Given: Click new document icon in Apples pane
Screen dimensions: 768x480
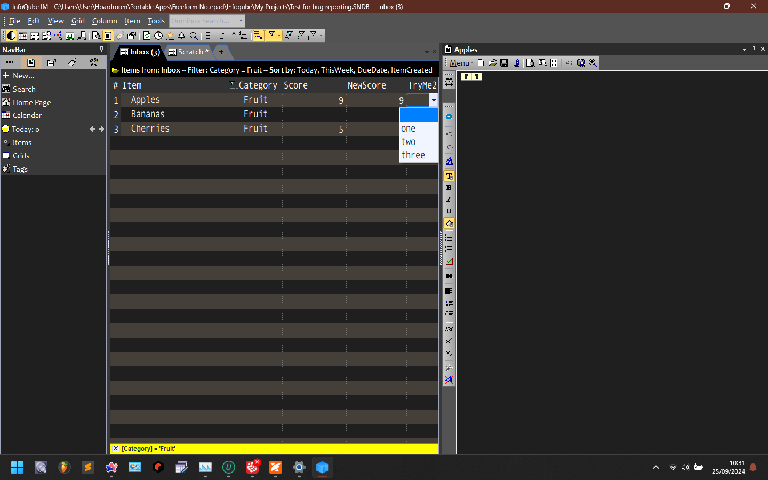Looking at the screenshot, I should tap(481, 63).
